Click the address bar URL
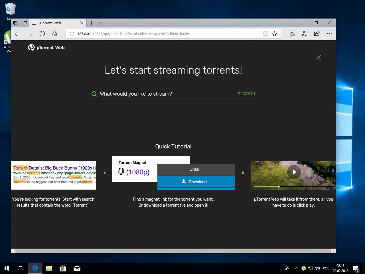Viewport: 365px width, 274px height. (x=133, y=34)
